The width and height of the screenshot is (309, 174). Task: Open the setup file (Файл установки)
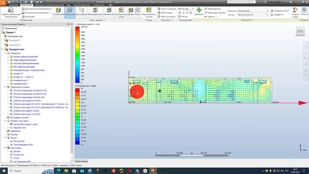[167, 16]
